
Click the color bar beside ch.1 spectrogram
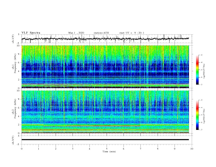[x=197, y=70]
